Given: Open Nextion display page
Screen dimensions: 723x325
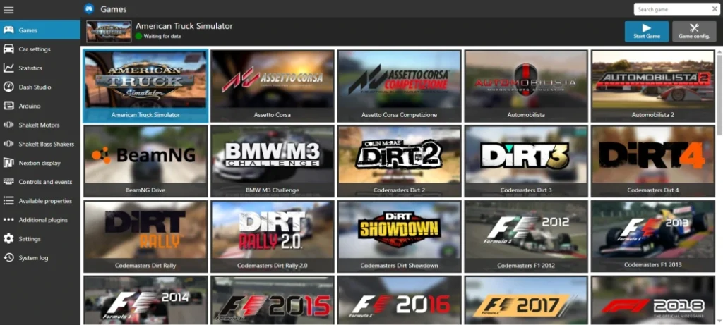Looking at the screenshot, I should coord(40,163).
